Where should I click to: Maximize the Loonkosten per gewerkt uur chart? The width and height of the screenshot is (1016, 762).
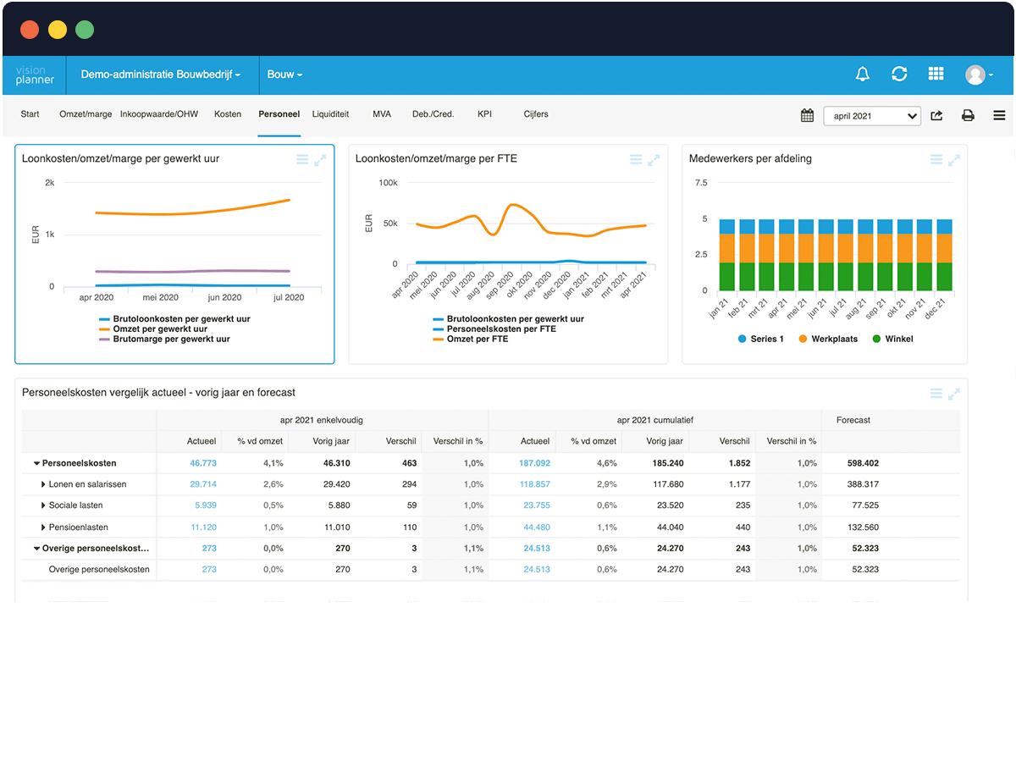point(320,159)
